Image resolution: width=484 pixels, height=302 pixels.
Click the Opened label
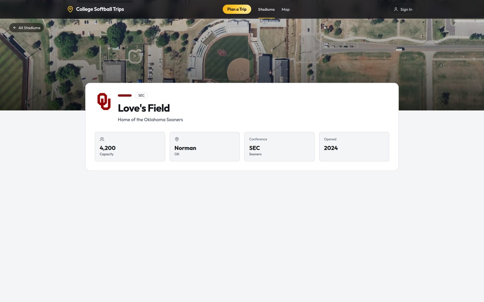tap(330, 139)
